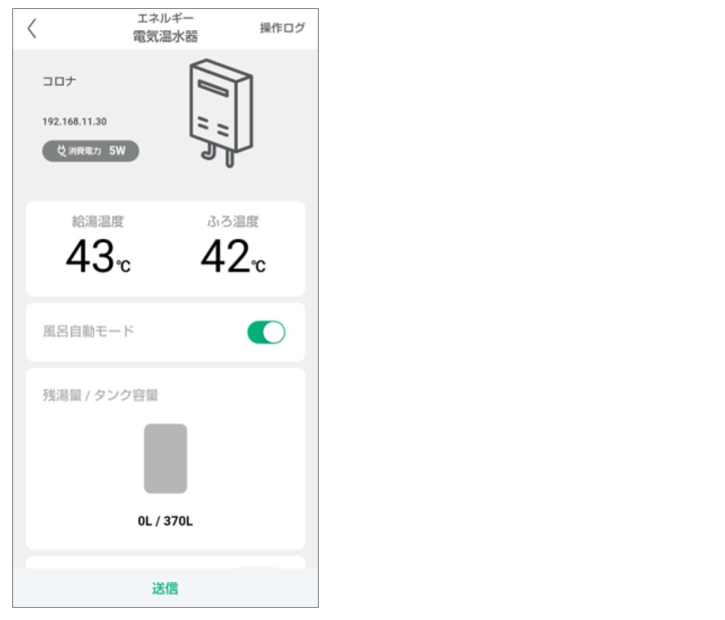The image size is (725, 620).
Task: Click the 給湯温度 label
Action: pos(97,222)
